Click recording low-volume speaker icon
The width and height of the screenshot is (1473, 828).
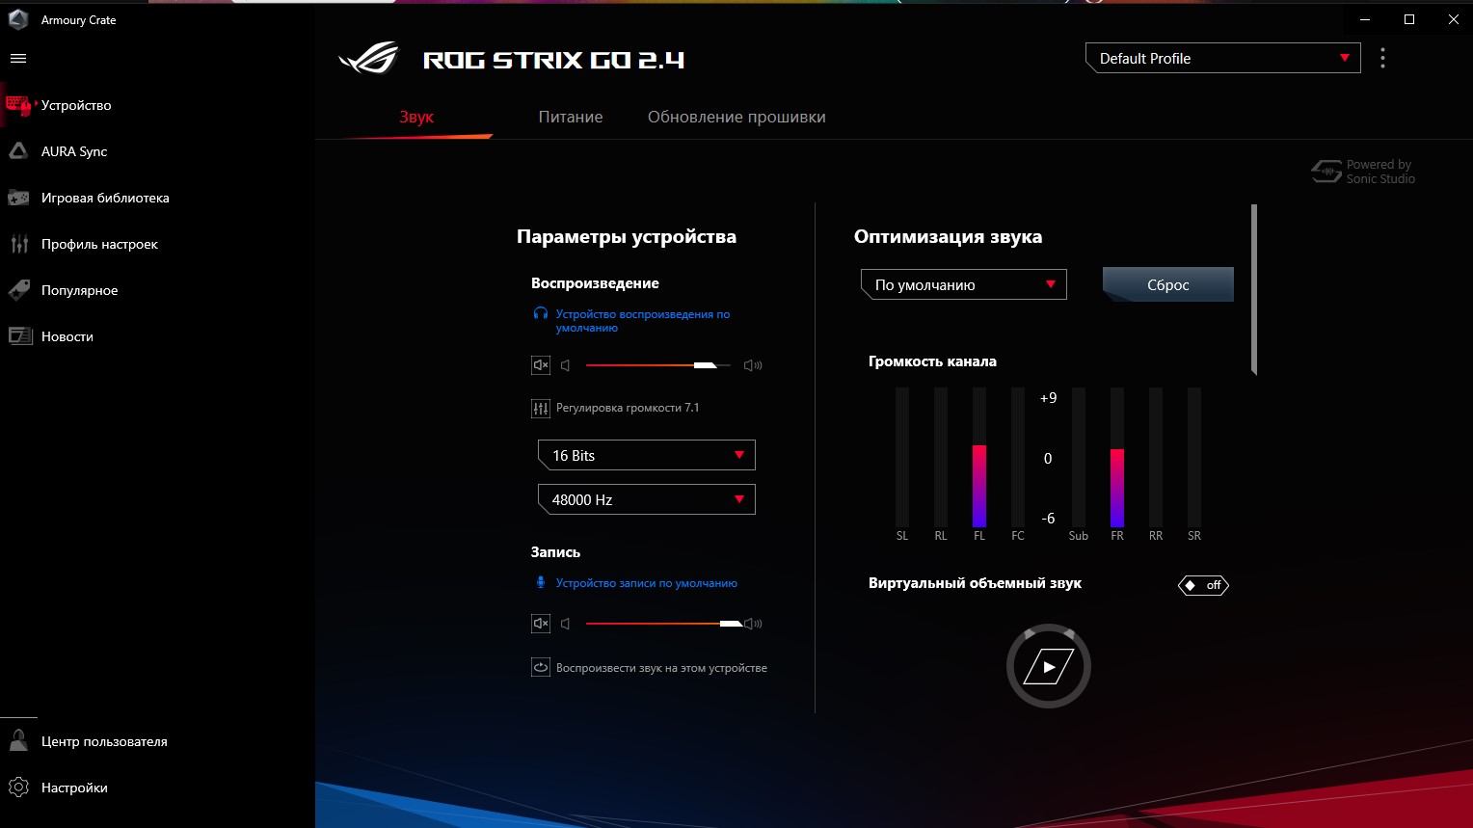coord(566,624)
